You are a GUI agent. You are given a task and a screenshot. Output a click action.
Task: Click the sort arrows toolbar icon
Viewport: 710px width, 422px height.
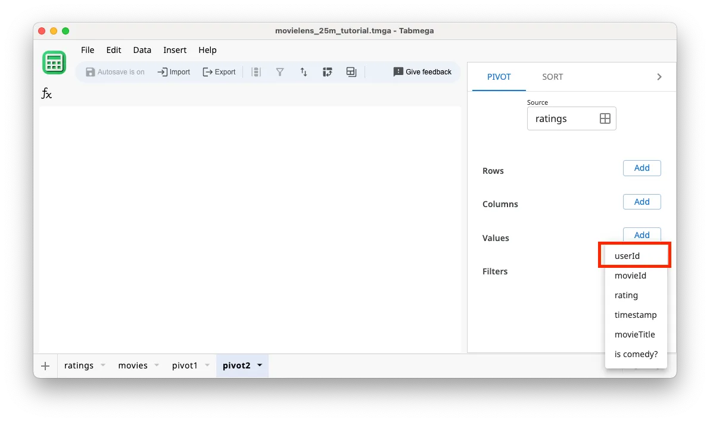coord(304,71)
